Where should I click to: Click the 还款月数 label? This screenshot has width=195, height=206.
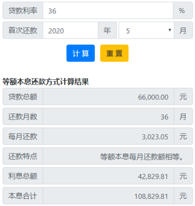coord(23,116)
